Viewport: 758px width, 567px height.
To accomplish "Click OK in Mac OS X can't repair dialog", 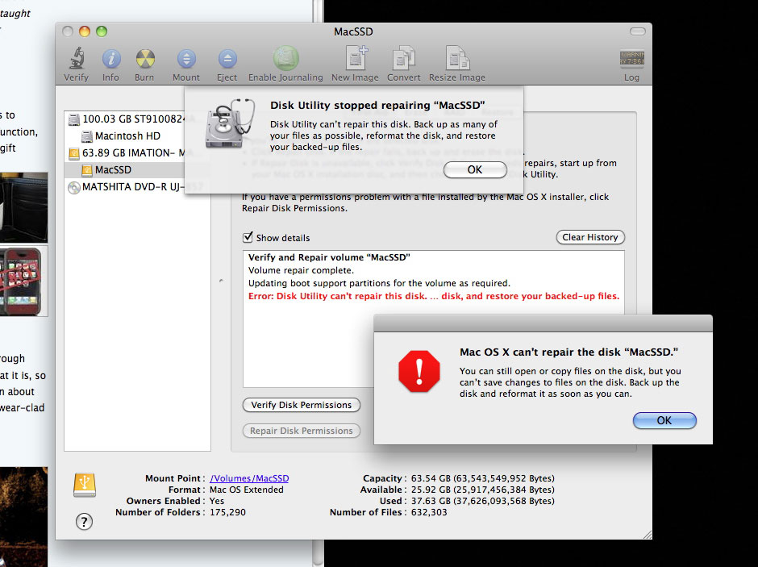I will 664,420.
